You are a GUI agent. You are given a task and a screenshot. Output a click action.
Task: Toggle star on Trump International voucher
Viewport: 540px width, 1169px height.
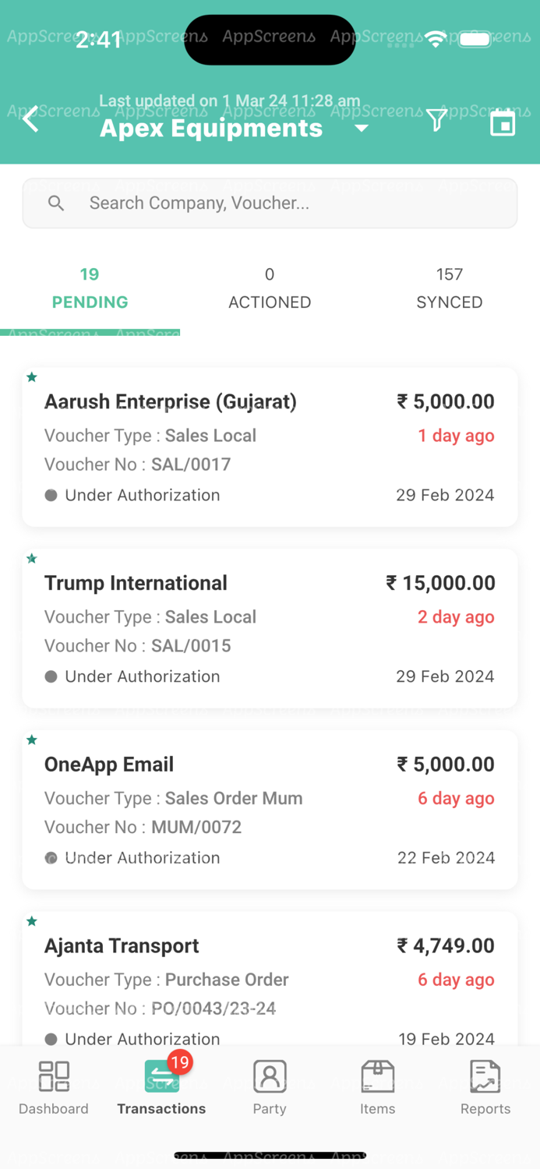point(32,559)
